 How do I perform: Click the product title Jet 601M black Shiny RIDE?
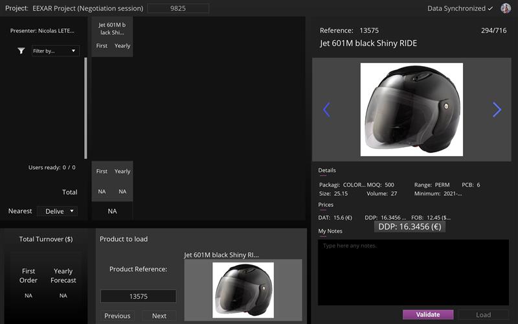[x=368, y=43]
